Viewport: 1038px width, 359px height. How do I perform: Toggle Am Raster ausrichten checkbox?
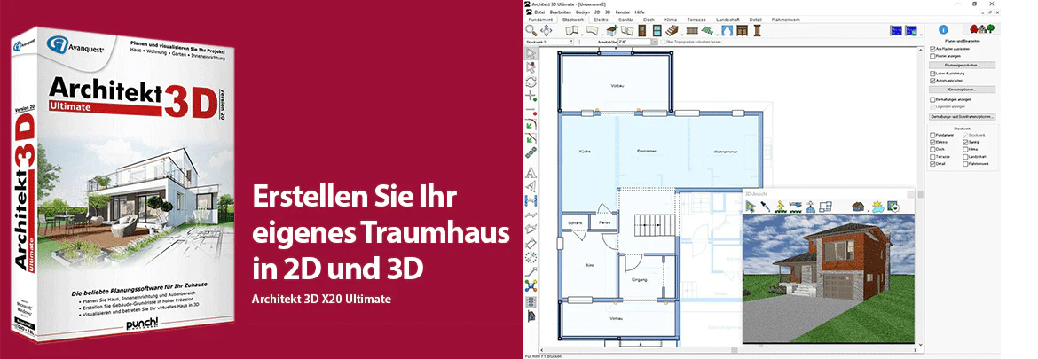932,49
